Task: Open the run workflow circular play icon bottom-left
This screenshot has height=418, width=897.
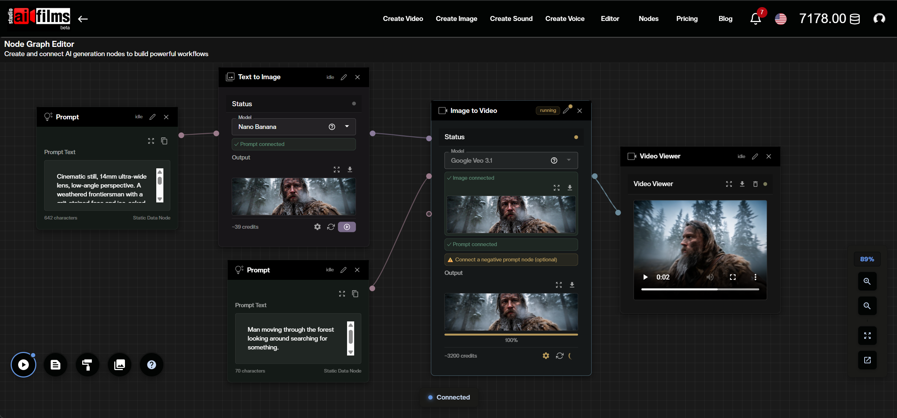Action: [23, 365]
